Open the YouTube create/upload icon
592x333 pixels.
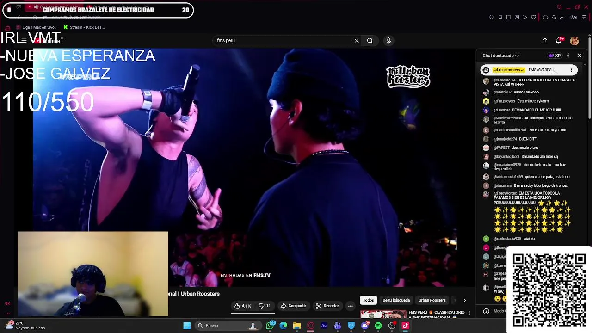point(545,41)
